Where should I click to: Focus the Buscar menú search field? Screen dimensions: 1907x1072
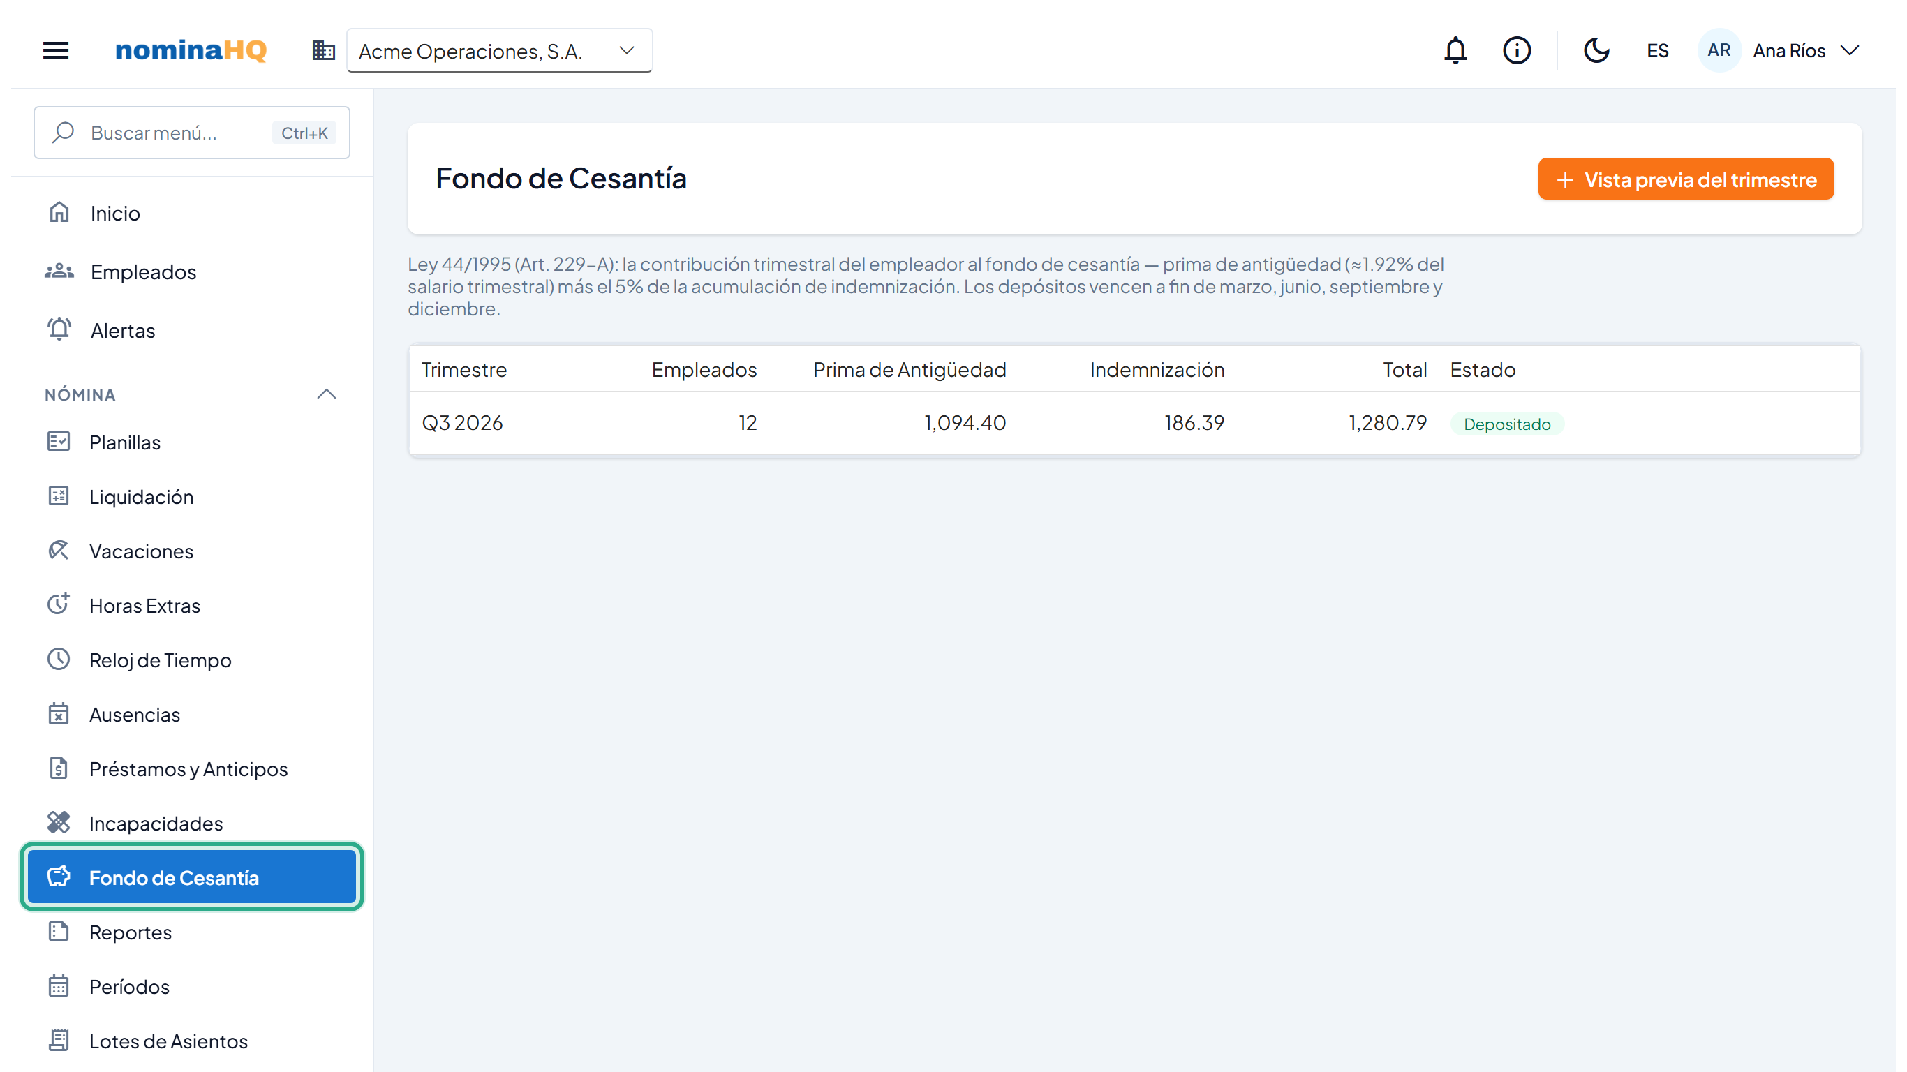[x=192, y=133]
